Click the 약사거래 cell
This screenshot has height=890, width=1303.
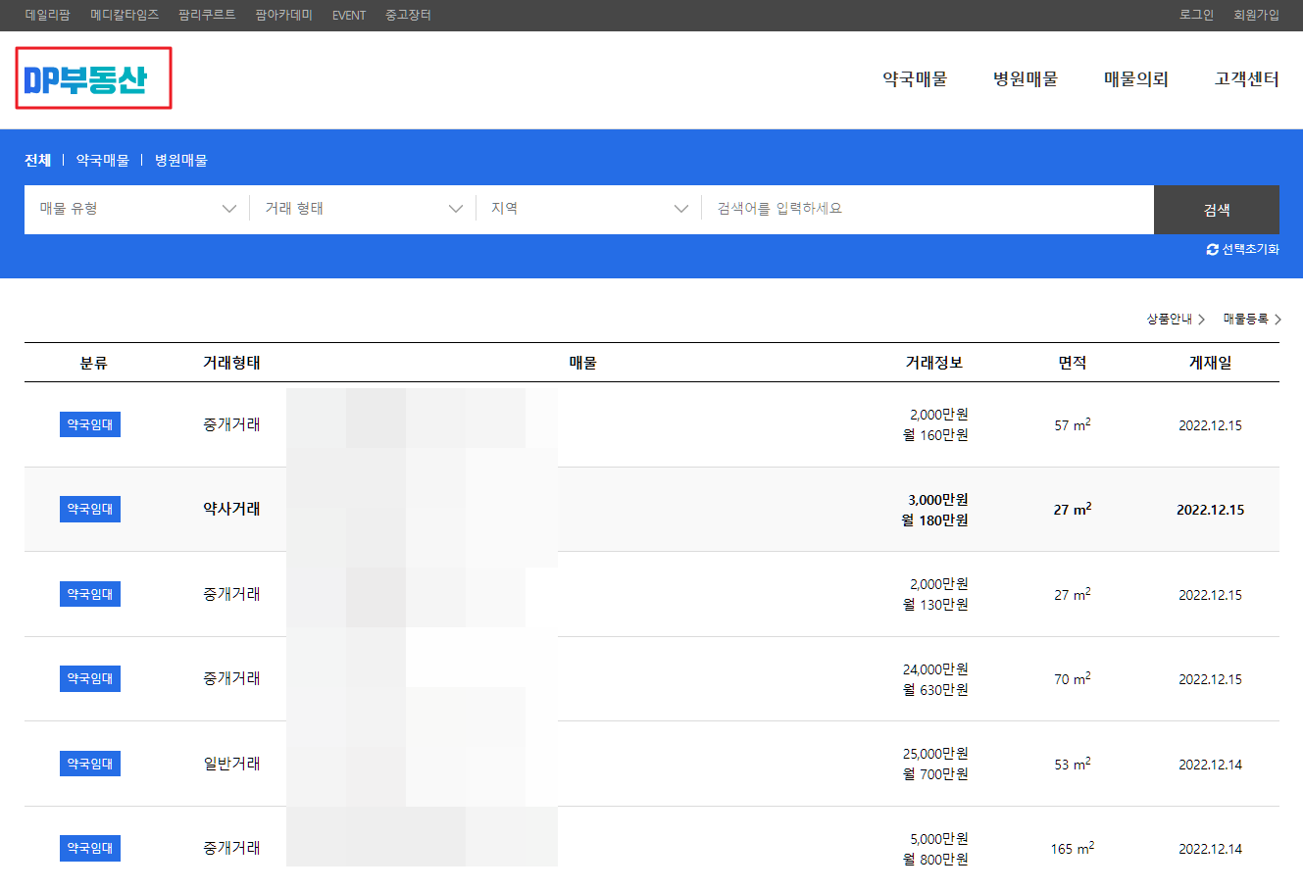231,509
